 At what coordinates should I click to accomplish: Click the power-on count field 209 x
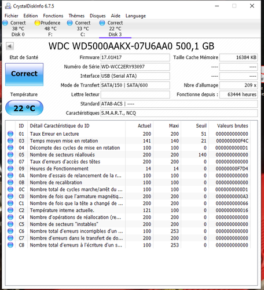point(239,85)
